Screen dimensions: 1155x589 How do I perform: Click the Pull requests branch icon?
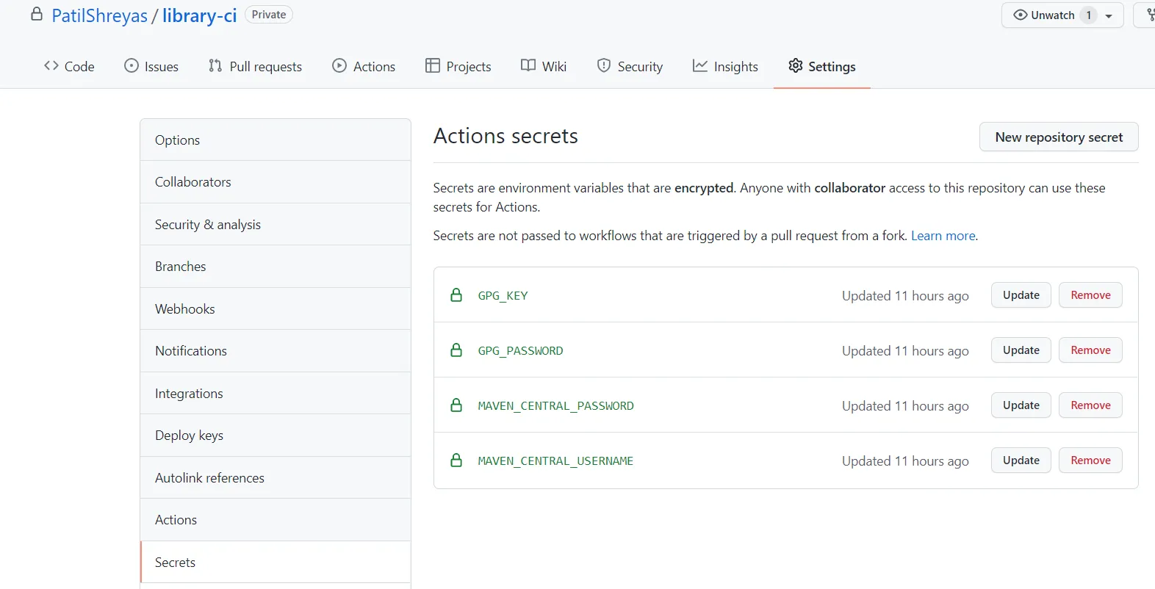pyautogui.click(x=215, y=65)
